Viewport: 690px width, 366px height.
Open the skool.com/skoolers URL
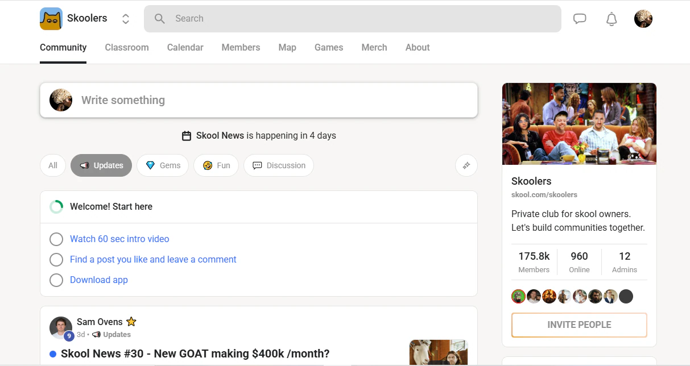coord(544,195)
